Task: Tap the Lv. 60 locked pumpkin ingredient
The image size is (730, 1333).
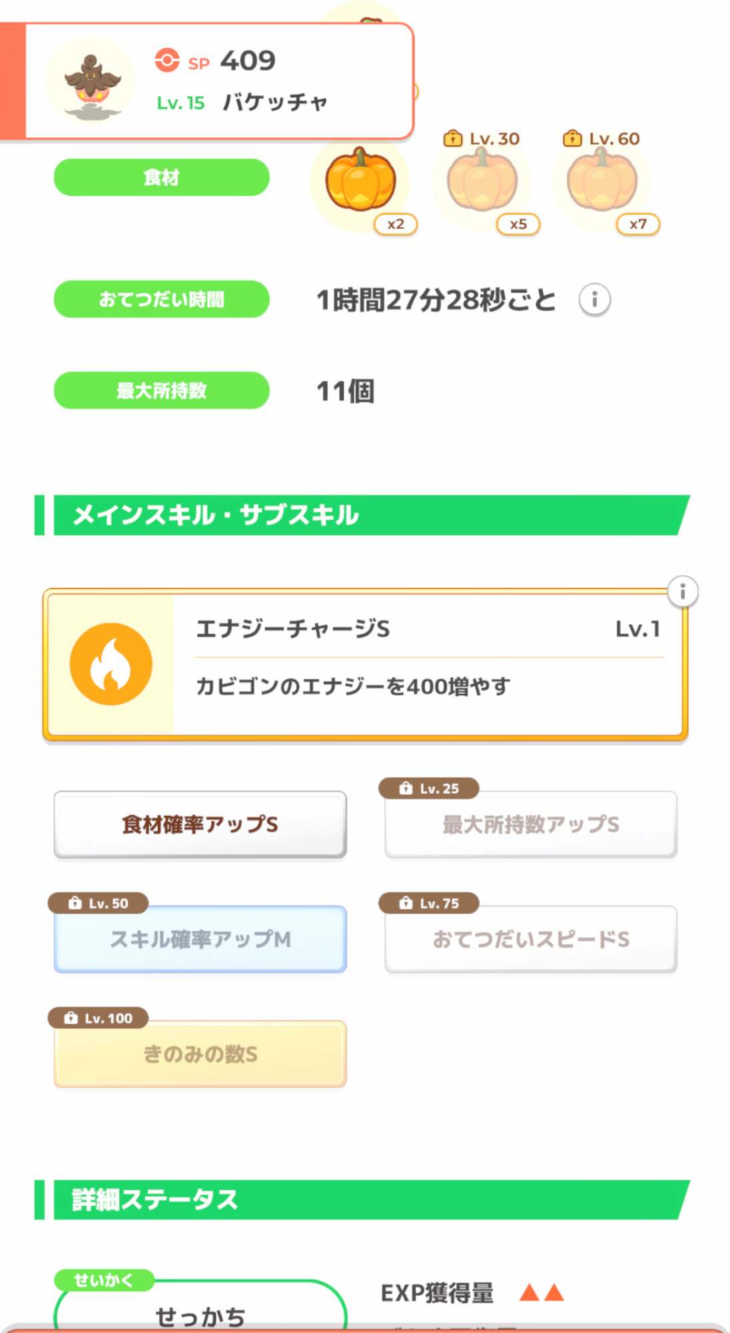Action: point(601,181)
